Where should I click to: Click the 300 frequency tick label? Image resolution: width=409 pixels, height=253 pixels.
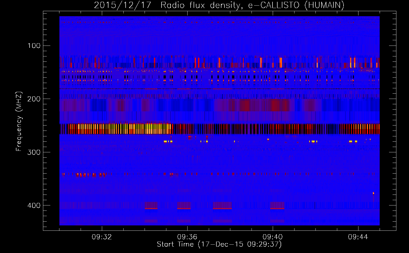point(34,152)
